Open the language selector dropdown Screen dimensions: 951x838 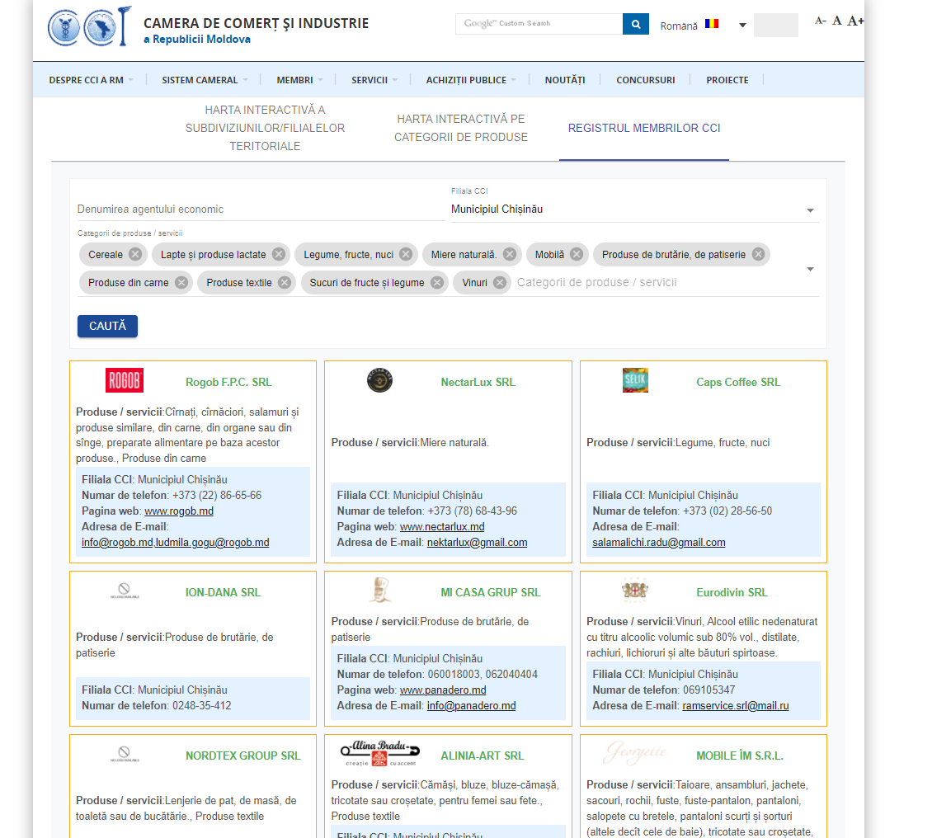tap(742, 26)
